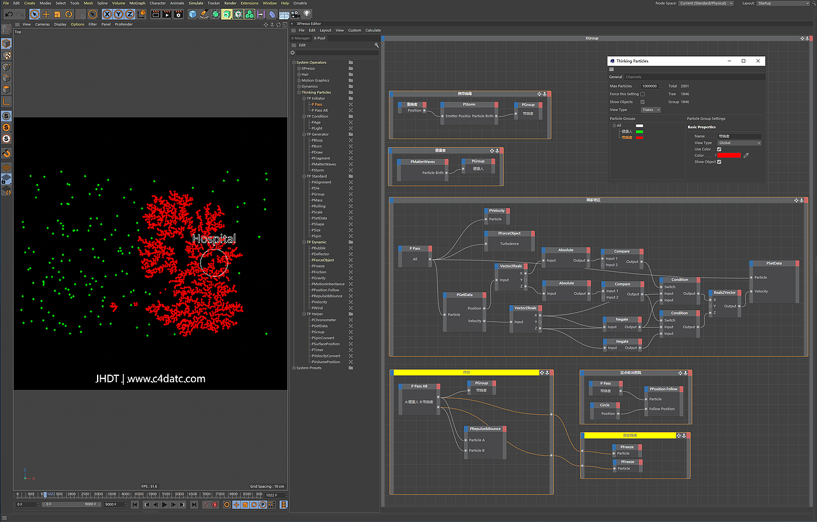The height and width of the screenshot is (522, 817).
Task: Click the eyedropper beside the particle color
Action: 746,155
